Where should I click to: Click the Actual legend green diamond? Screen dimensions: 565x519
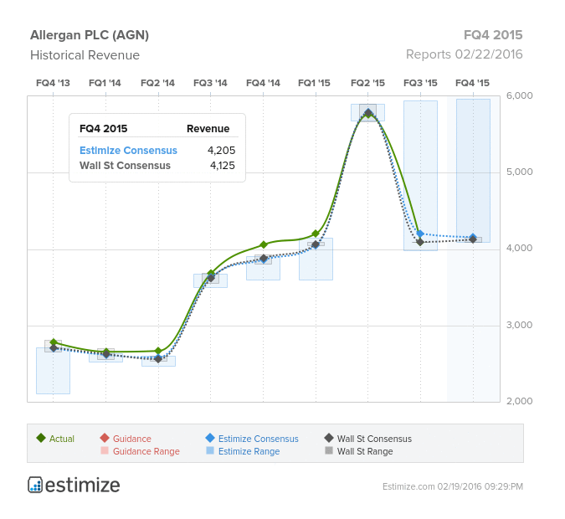(41, 438)
